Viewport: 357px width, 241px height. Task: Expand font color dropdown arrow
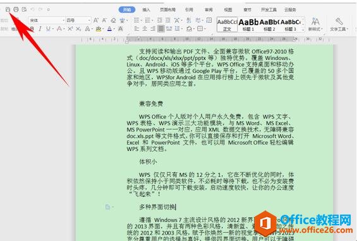coord(114,29)
